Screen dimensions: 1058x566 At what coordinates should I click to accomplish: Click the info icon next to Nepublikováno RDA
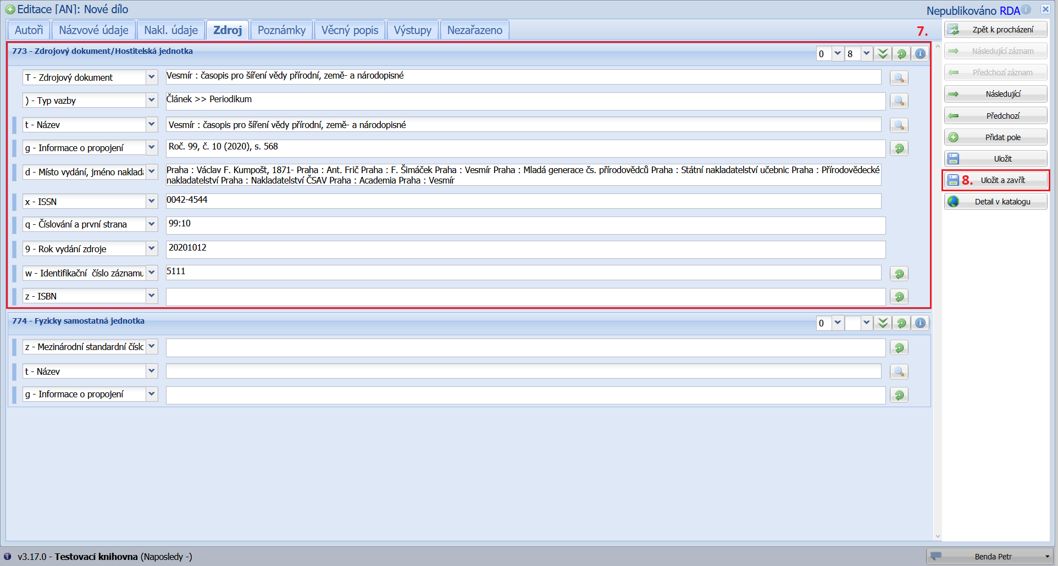click(1026, 10)
